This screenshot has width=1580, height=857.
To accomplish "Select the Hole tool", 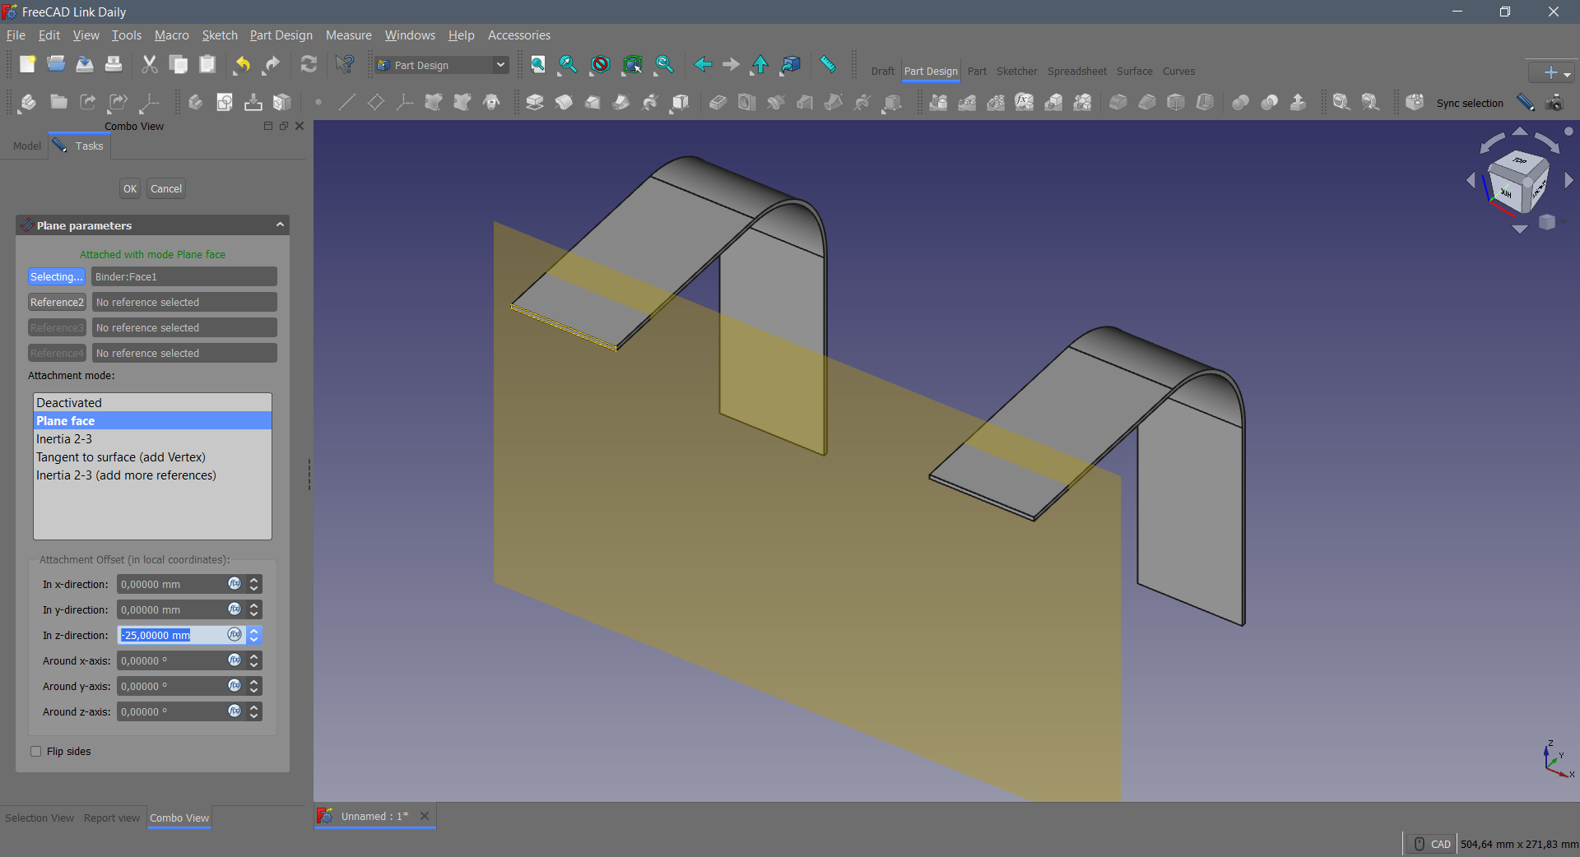I will pyautogui.click(x=746, y=102).
